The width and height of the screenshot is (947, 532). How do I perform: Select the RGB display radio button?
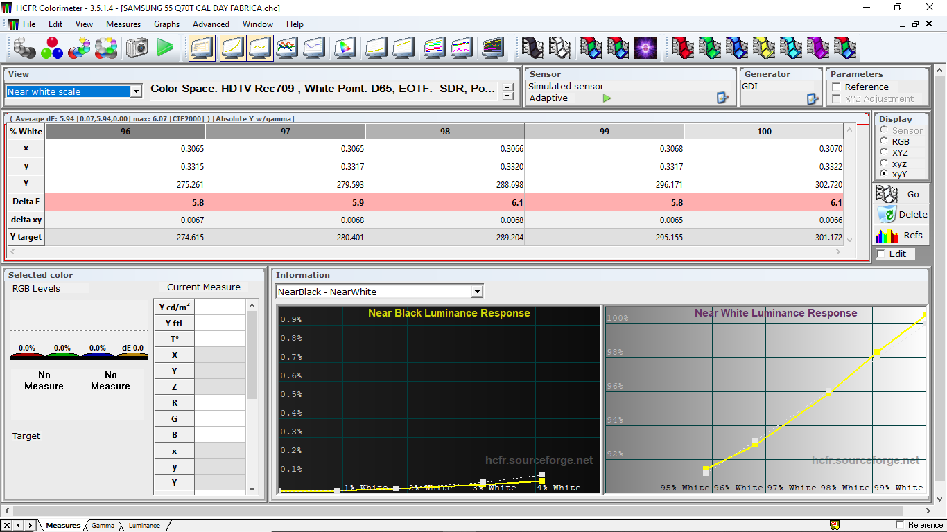point(883,141)
